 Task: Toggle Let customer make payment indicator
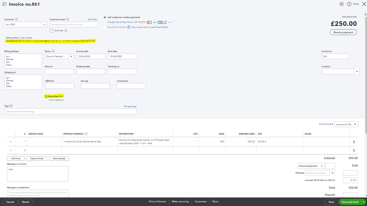coord(105,17)
